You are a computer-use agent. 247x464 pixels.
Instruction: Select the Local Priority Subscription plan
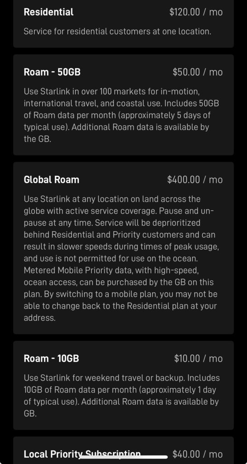click(82, 454)
